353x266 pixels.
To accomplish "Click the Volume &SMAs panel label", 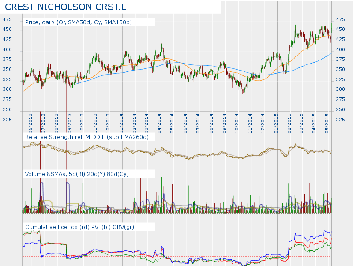I will [77, 174].
